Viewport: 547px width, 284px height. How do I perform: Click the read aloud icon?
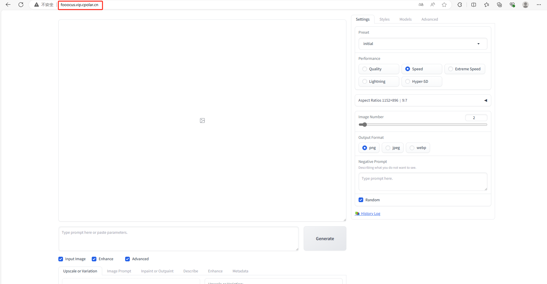click(x=433, y=5)
